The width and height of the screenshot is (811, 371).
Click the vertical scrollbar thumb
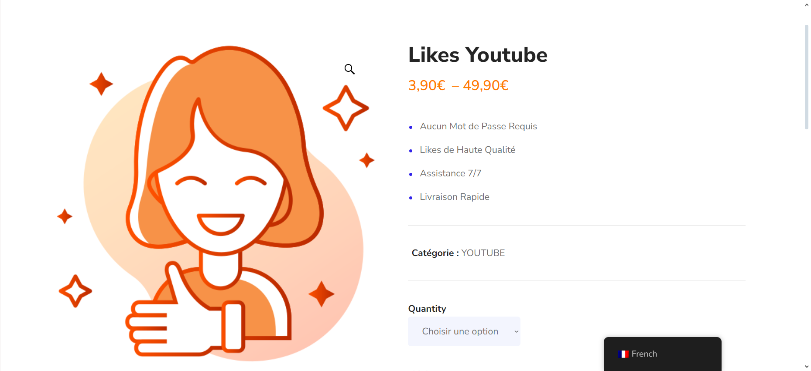tap(807, 77)
